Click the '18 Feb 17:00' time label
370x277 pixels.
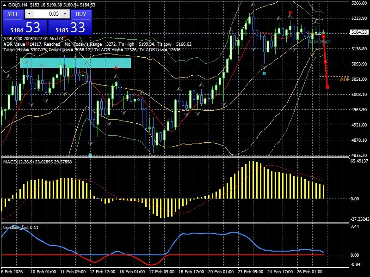[x=191, y=272]
